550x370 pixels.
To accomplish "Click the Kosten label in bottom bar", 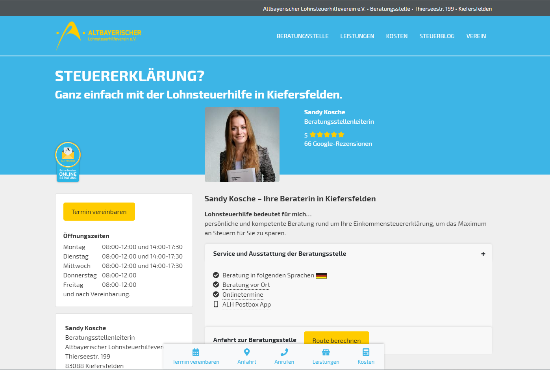I will coord(366,362).
